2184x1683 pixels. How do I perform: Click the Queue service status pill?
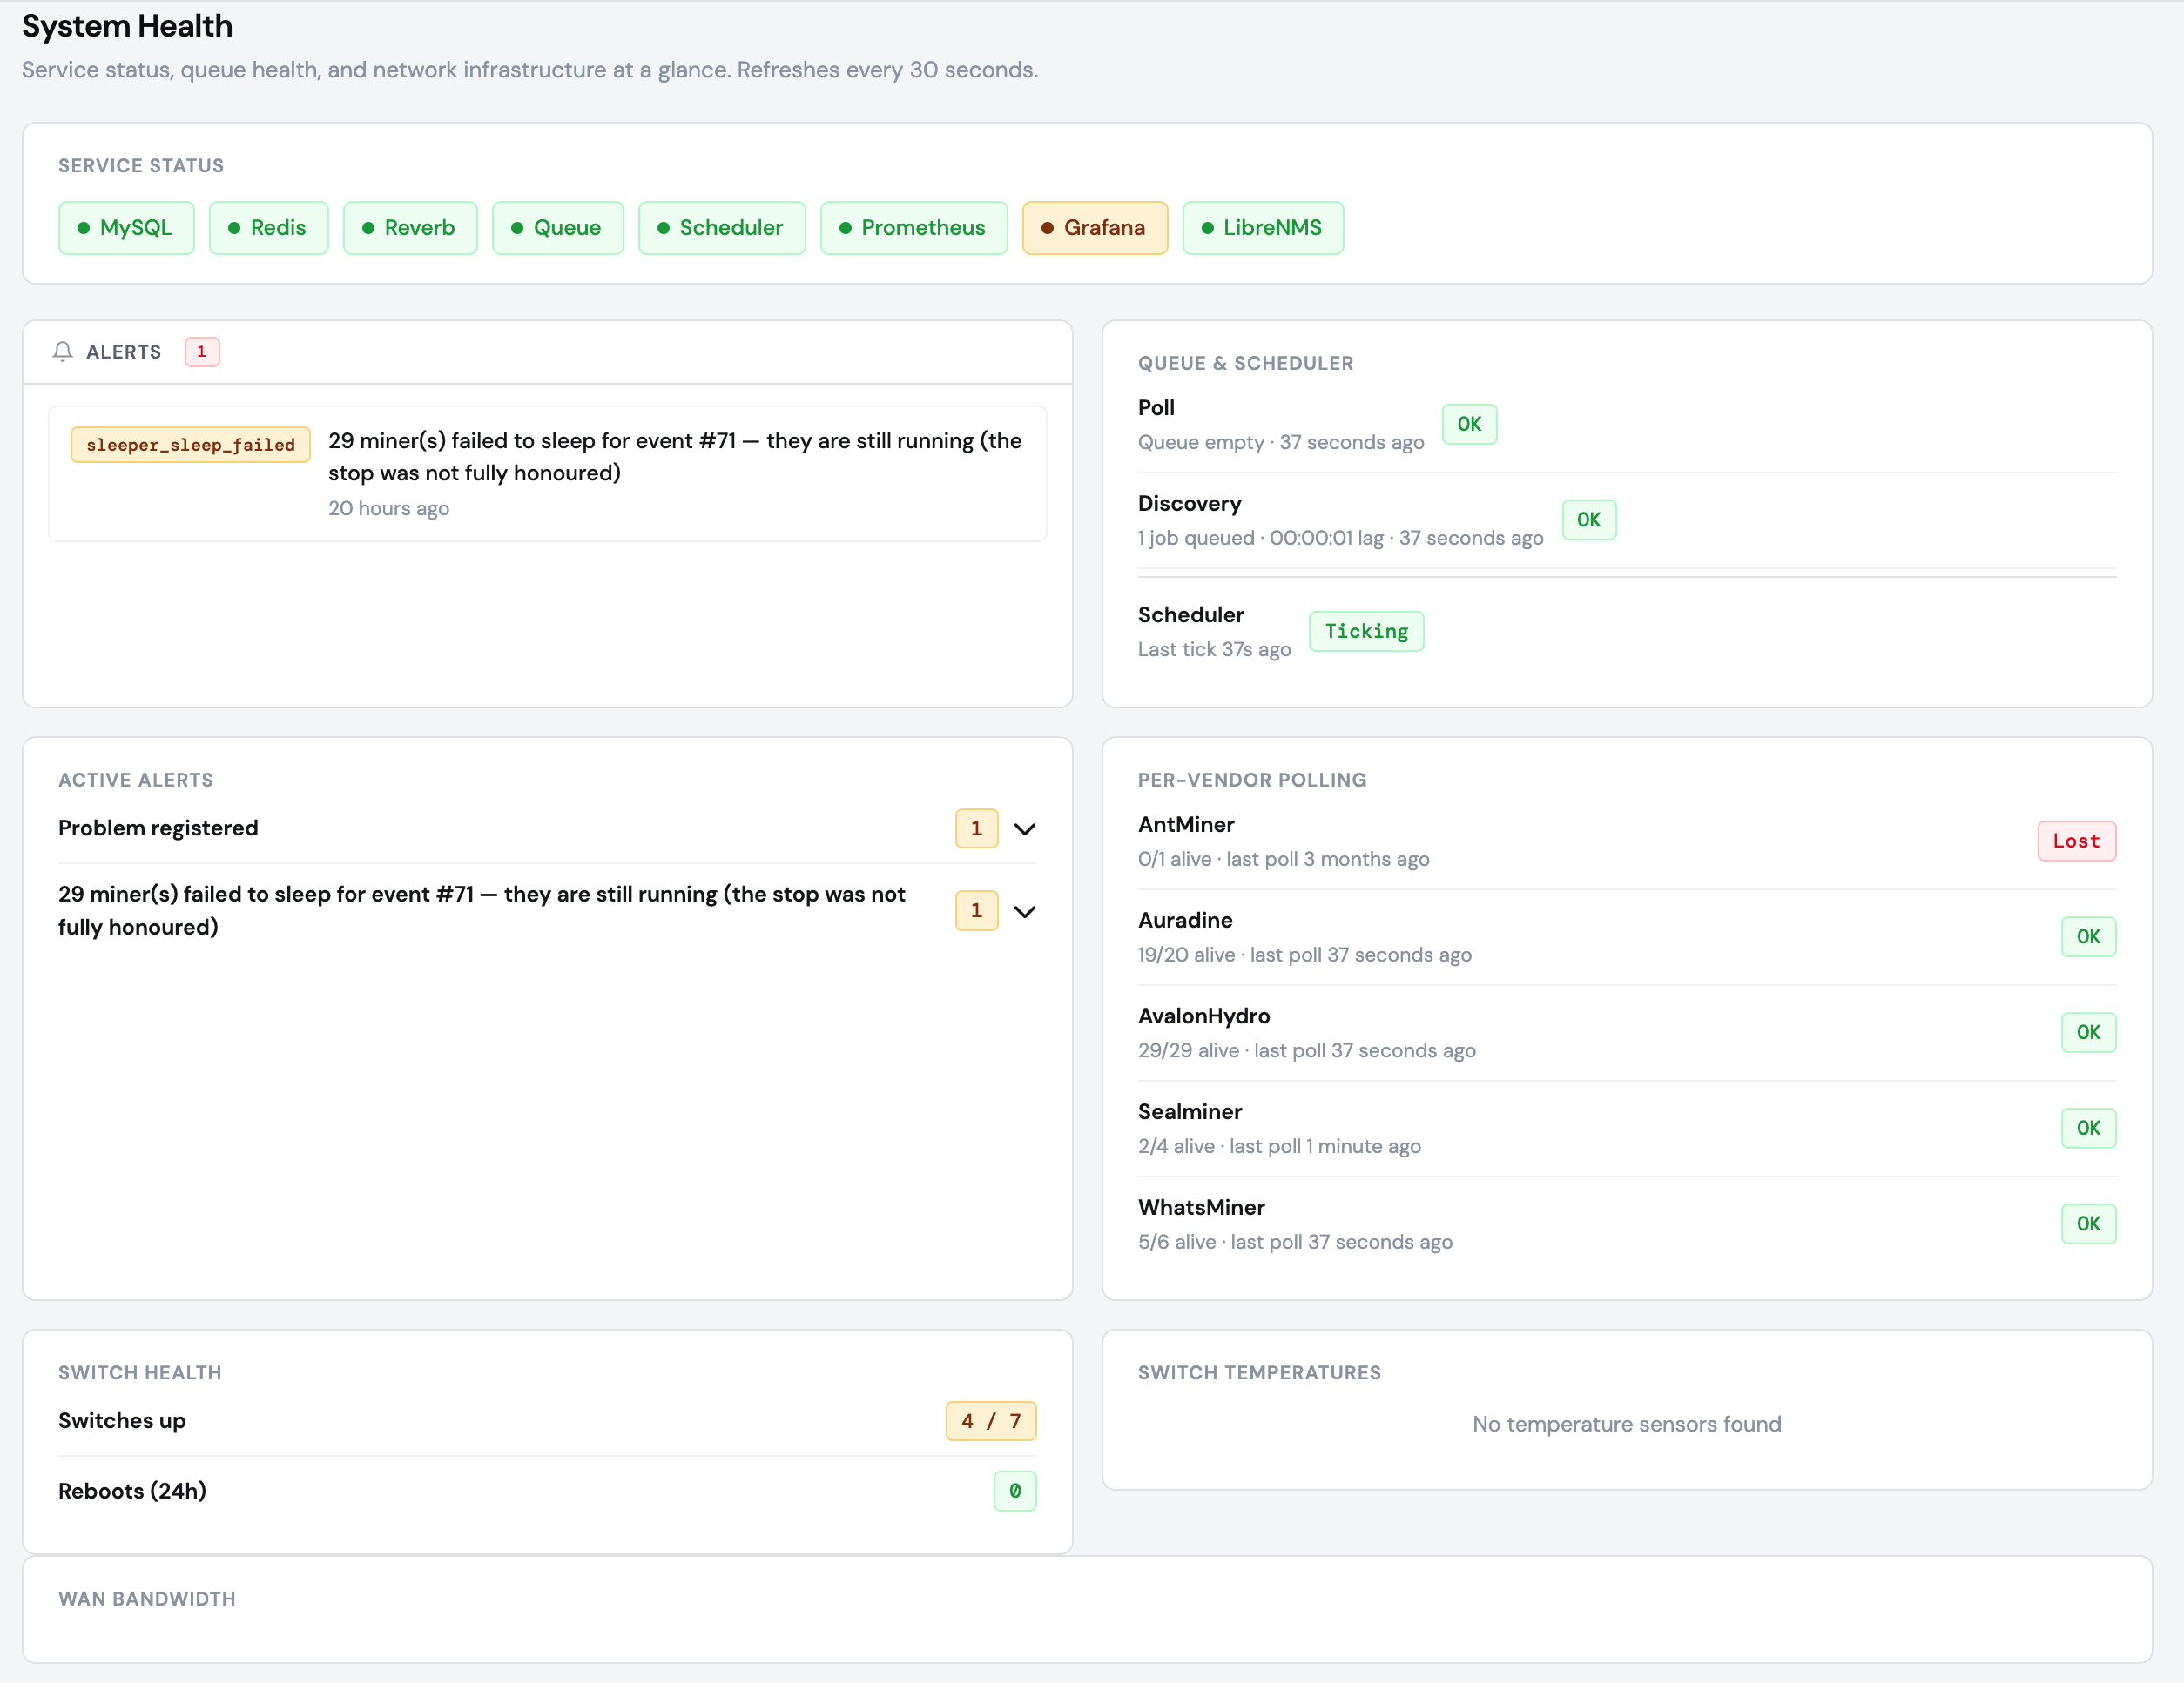coord(558,228)
